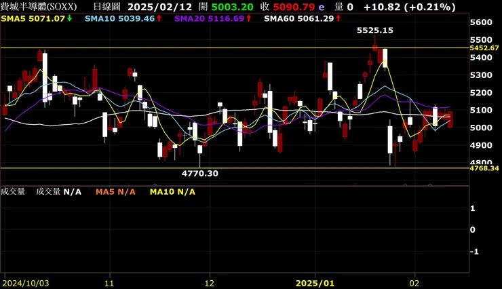Viewport: 502px width, 289px height.
Task: Select the 2024/10/03 start date marker
Action: pyautogui.click(x=26, y=284)
